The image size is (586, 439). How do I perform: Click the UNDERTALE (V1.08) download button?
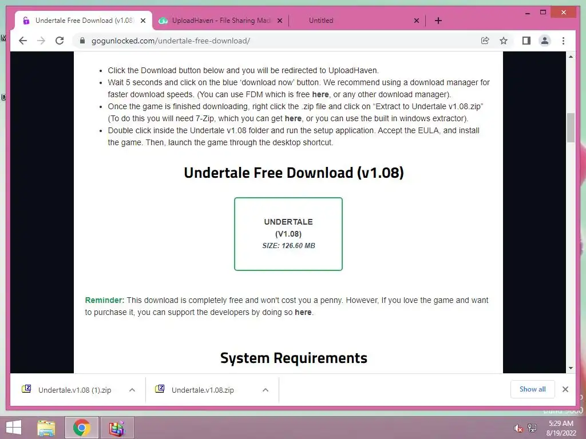click(x=288, y=234)
